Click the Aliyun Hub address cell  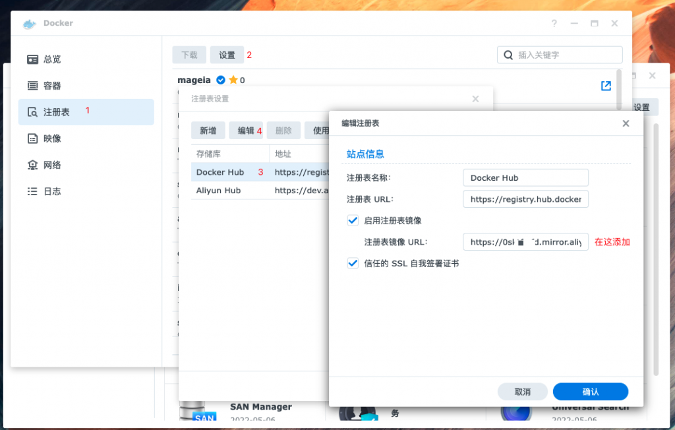pyautogui.click(x=302, y=191)
